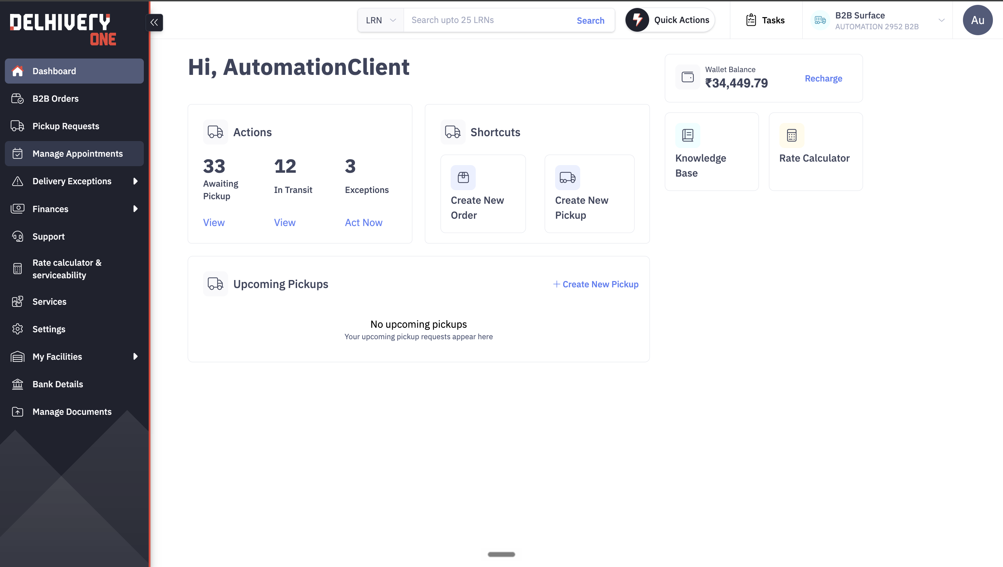Image resolution: width=1003 pixels, height=567 pixels.
Task: Expand the B2B Surface account dropdown chevron
Action: (x=941, y=20)
